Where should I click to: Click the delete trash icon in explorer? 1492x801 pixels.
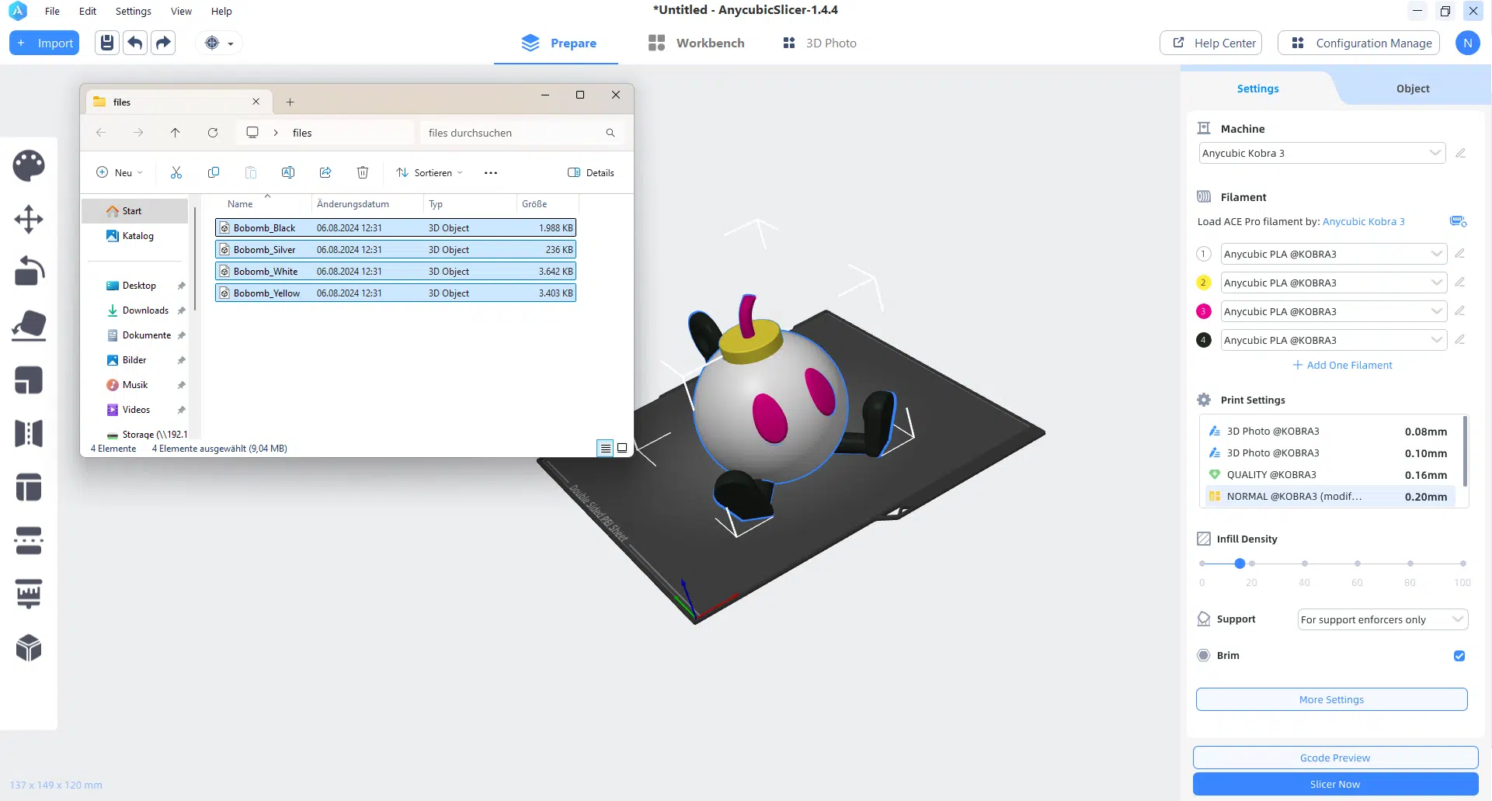click(363, 172)
